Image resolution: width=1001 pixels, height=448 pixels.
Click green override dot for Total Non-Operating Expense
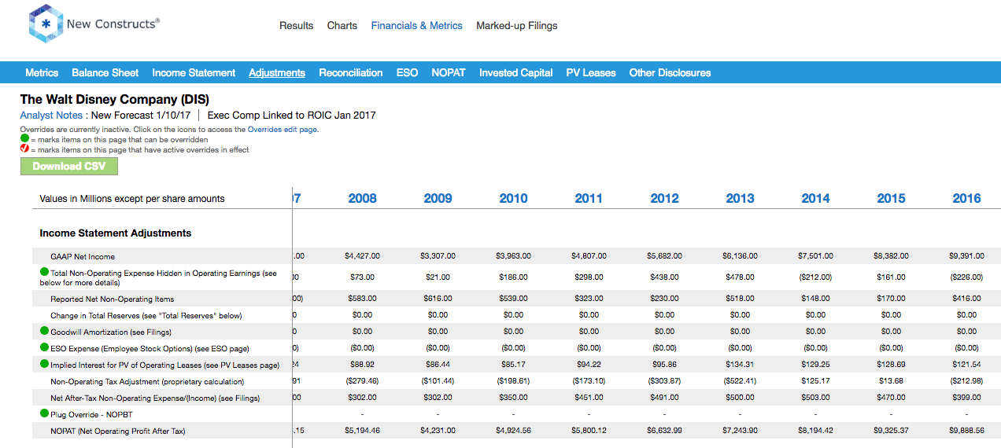[x=45, y=272]
